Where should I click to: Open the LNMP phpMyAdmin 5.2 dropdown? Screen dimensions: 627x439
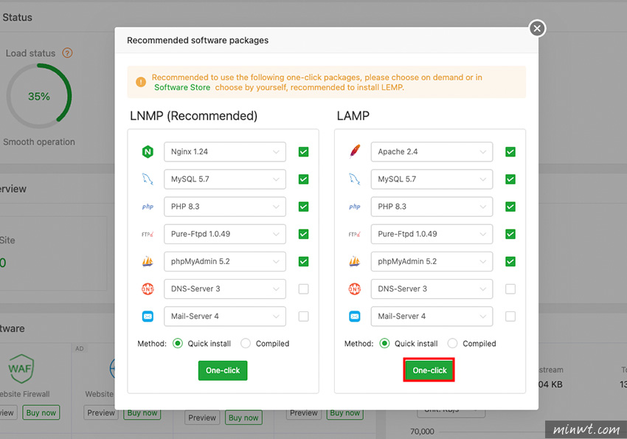(225, 261)
